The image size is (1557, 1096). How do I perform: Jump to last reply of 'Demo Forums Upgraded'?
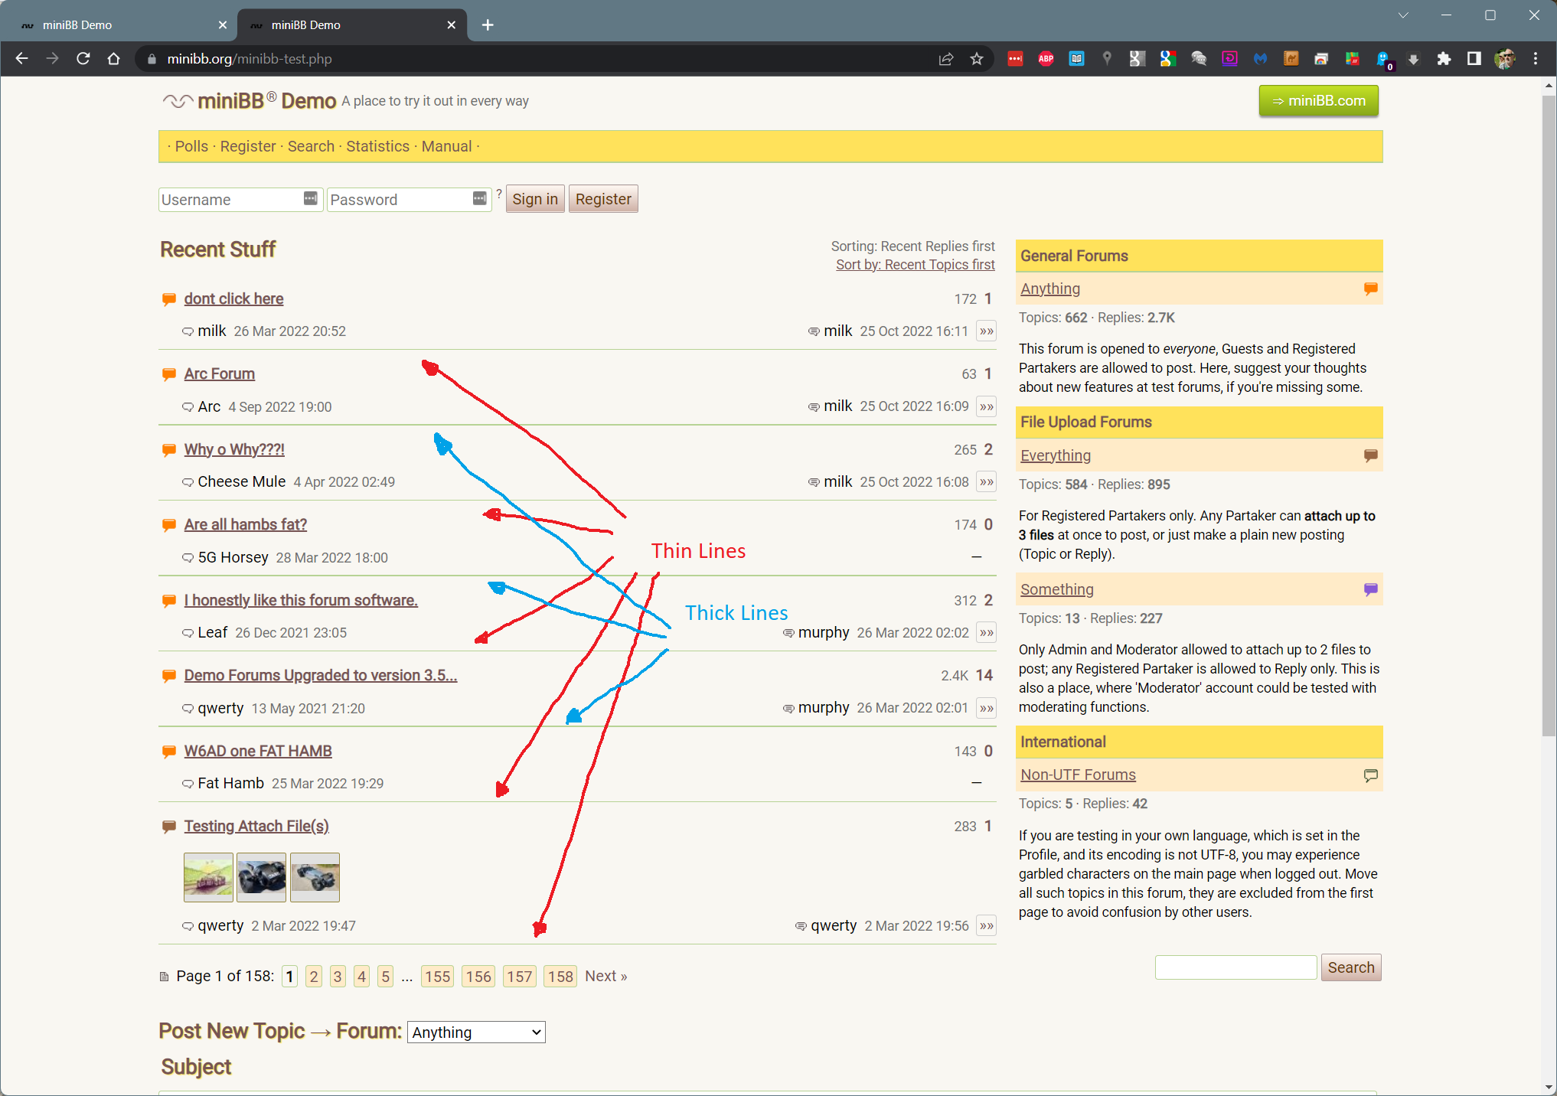(987, 708)
